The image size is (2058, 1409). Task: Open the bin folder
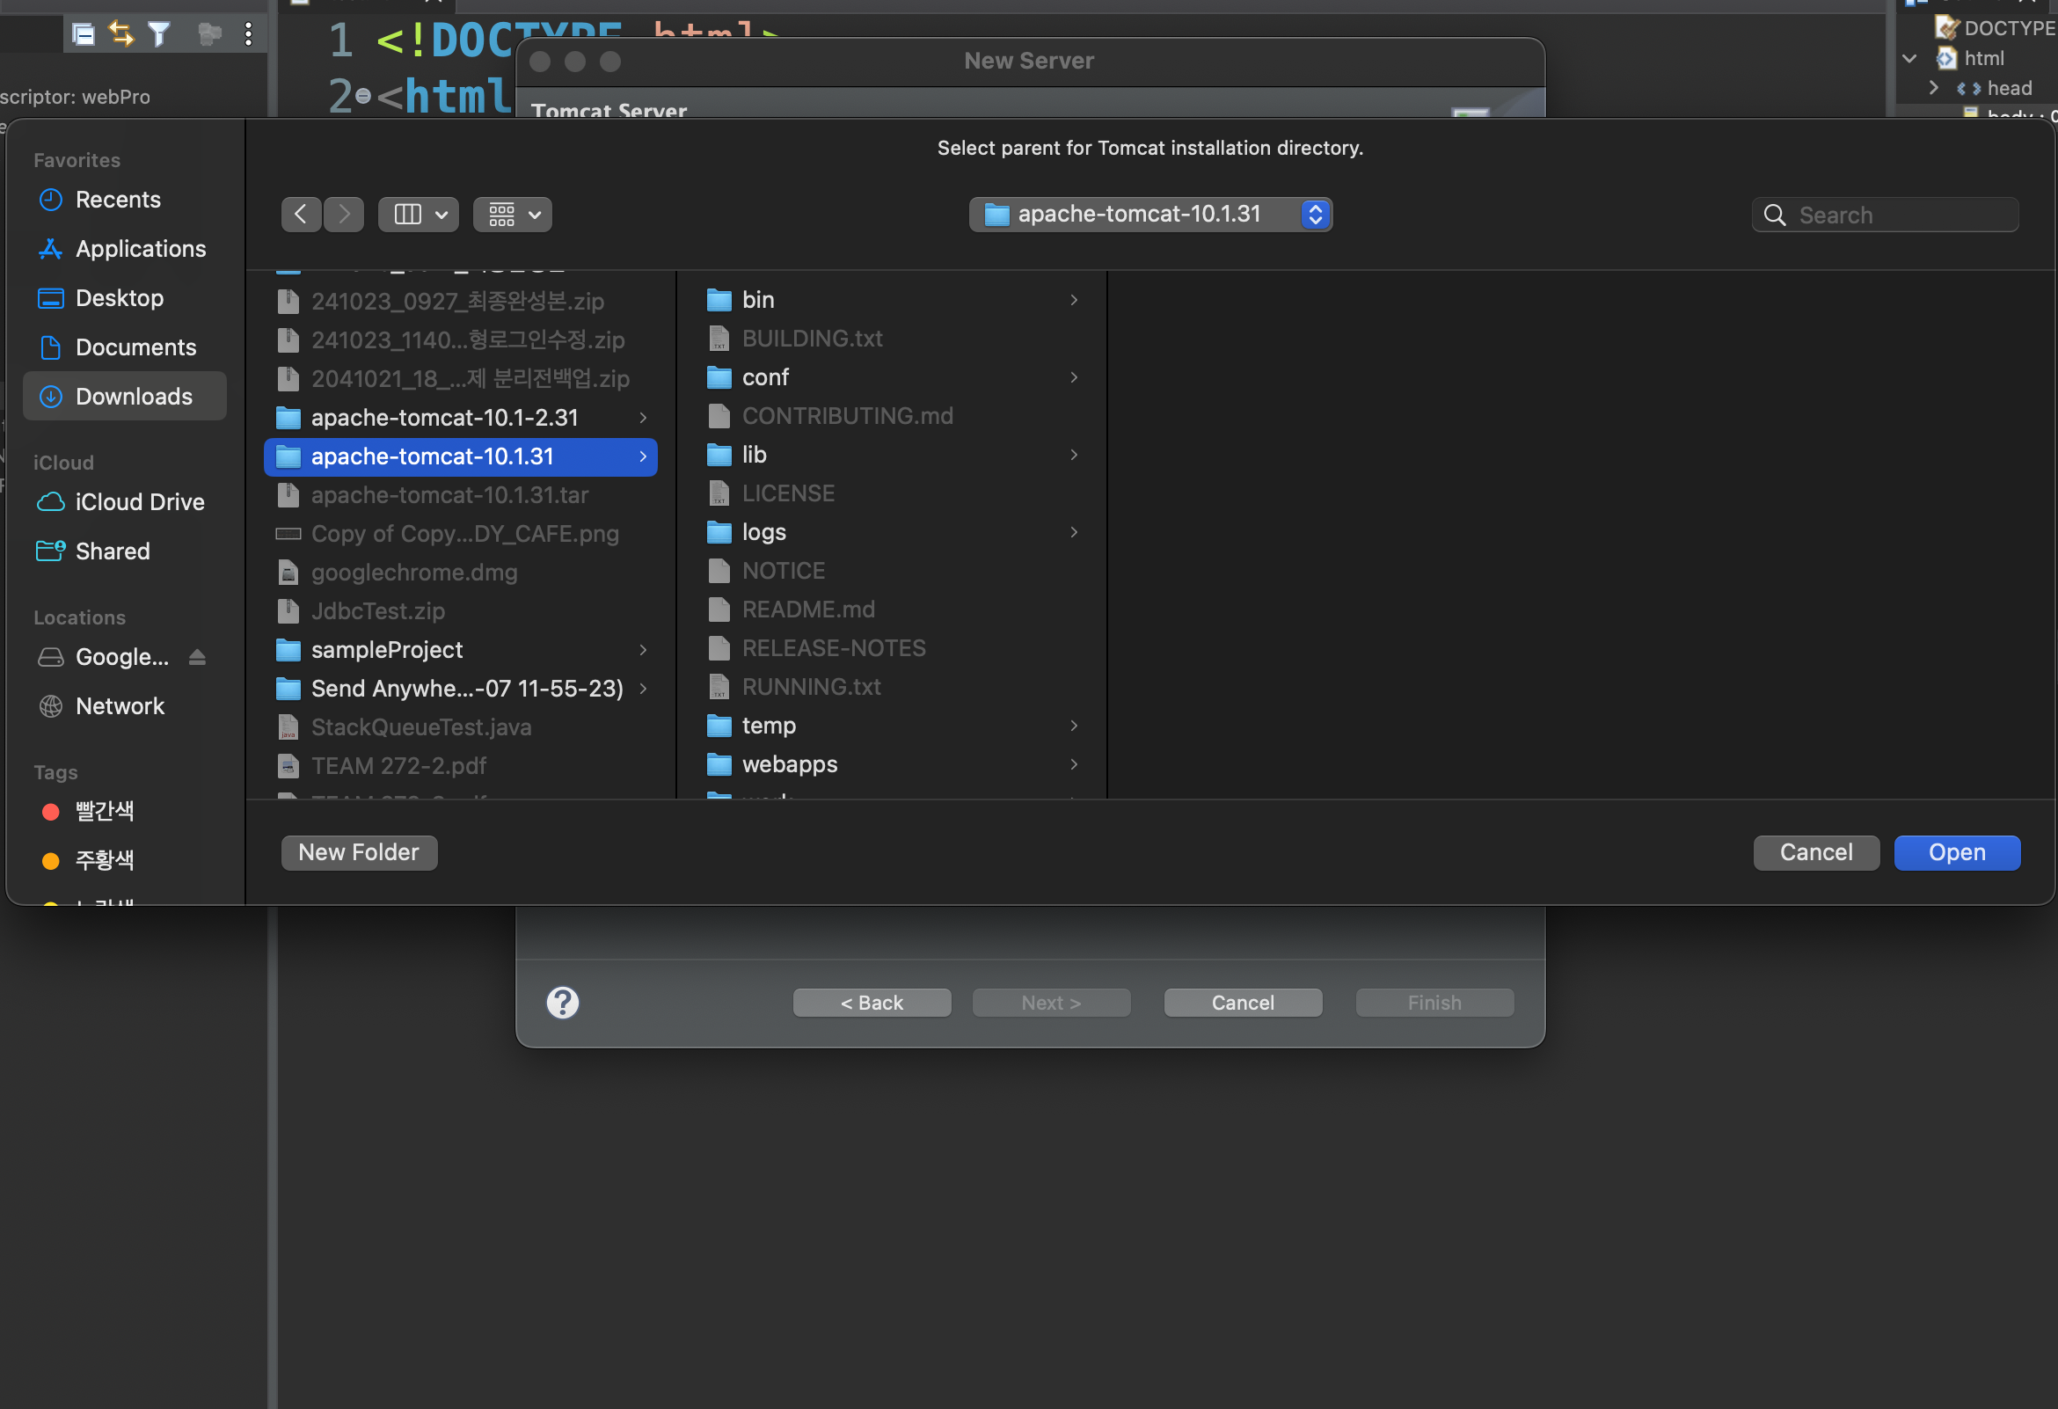(893, 300)
